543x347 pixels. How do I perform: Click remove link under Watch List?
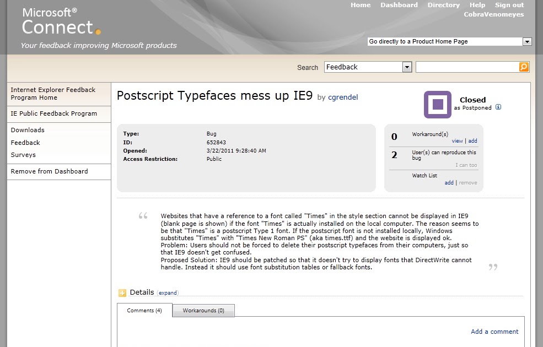[x=468, y=183]
